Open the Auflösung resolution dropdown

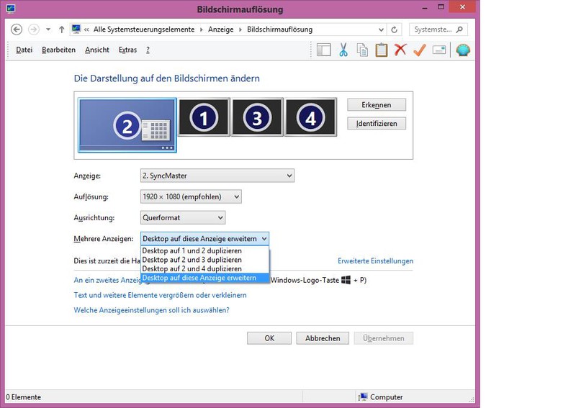pos(190,196)
